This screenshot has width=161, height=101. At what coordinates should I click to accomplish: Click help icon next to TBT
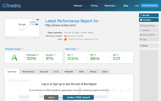(95, 55)
